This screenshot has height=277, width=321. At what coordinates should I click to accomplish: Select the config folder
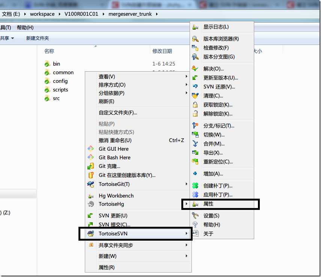tap(56, 81)
